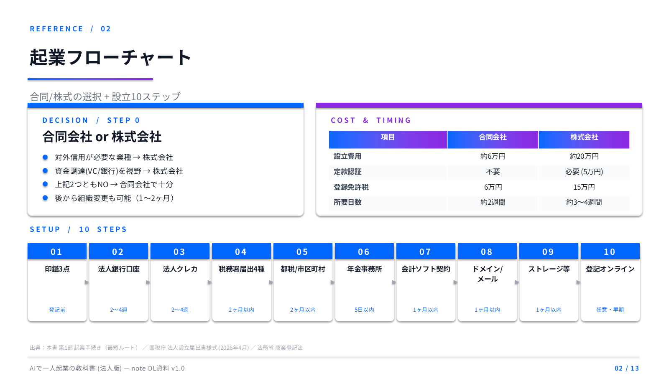Viewport: 669px width, 376px height.
Task: Click step card 登記オンライン
Action: coord(610,282)
